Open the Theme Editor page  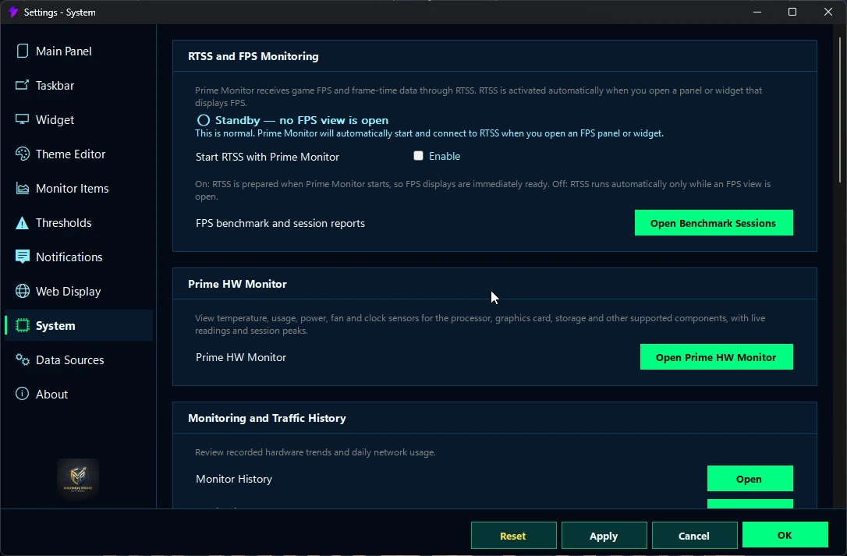pyautogui.click(x=79, y=154)
